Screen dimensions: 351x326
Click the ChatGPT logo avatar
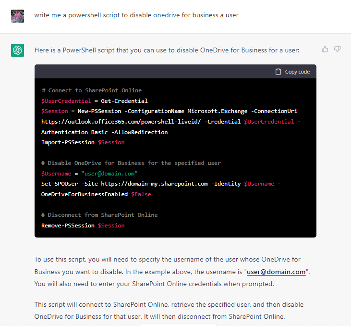point(17,50)
